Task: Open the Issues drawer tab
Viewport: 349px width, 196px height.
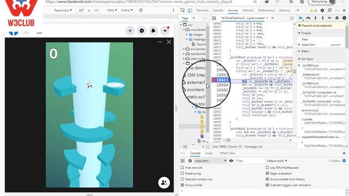Action: (209, 153)
